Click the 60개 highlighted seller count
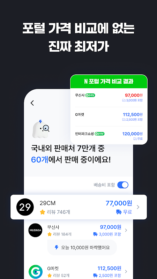 coord(40,160)
